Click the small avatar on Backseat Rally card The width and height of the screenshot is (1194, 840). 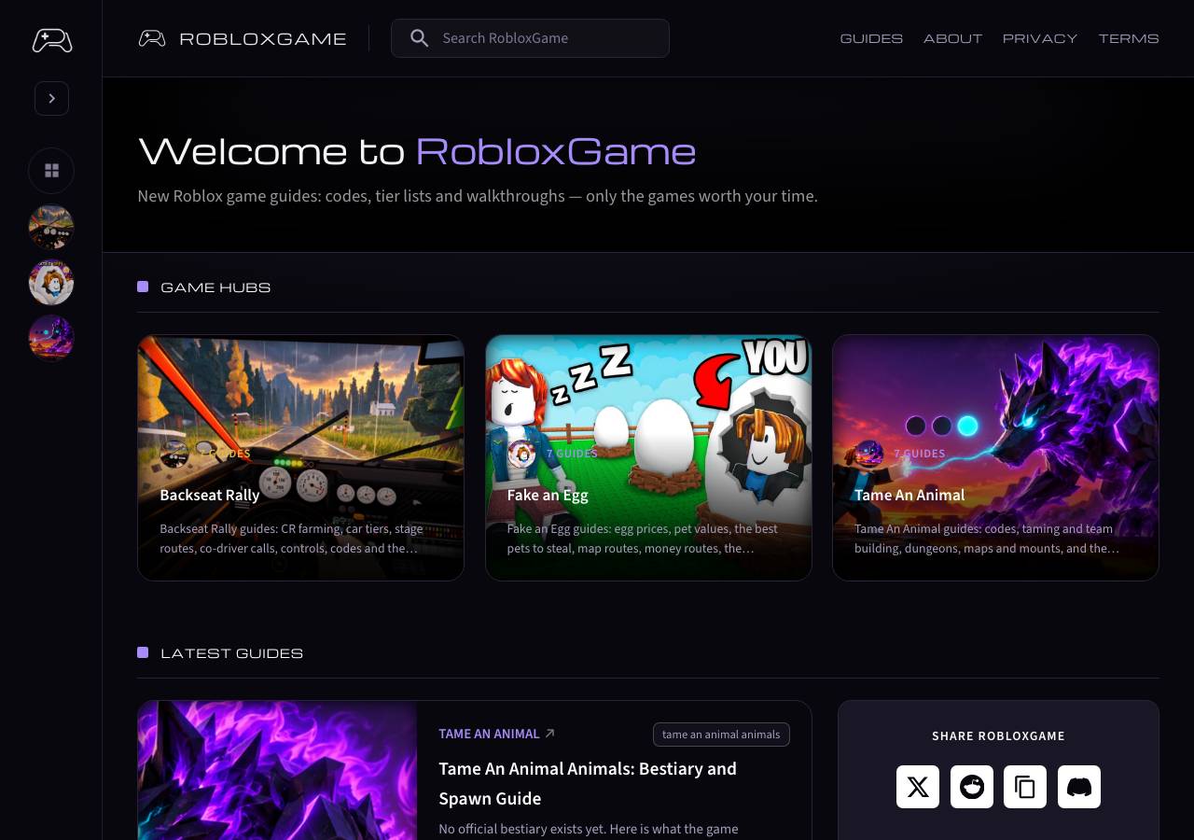pos(174,454)
